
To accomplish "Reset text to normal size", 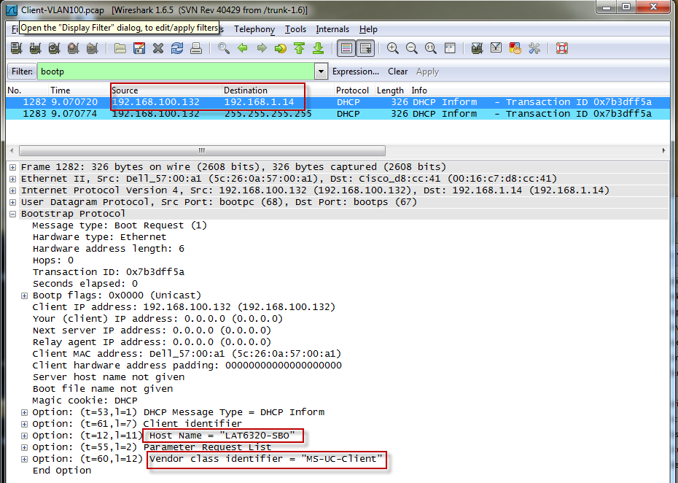I will pyautogui.click(x=431, y=48).
